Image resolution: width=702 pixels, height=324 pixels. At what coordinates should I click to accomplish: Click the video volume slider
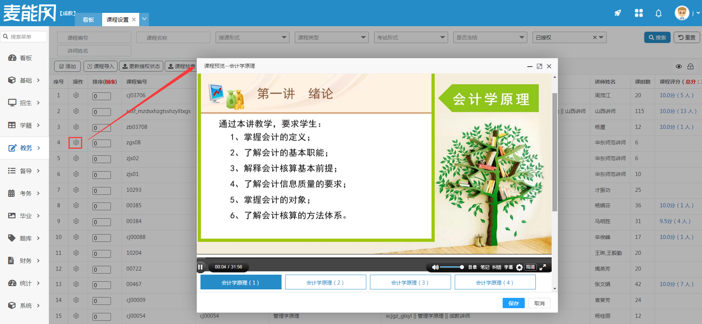(451, 267)
